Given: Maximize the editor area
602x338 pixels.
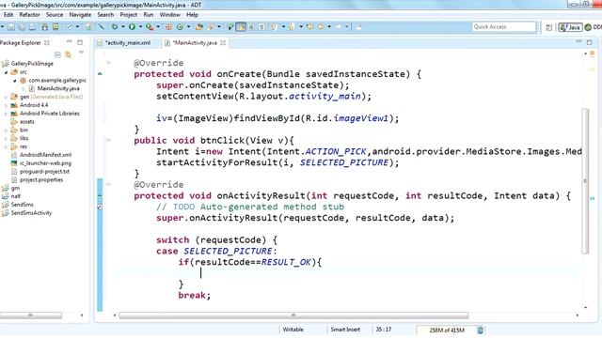Looking at the screenshot, I should pos(590,42).
